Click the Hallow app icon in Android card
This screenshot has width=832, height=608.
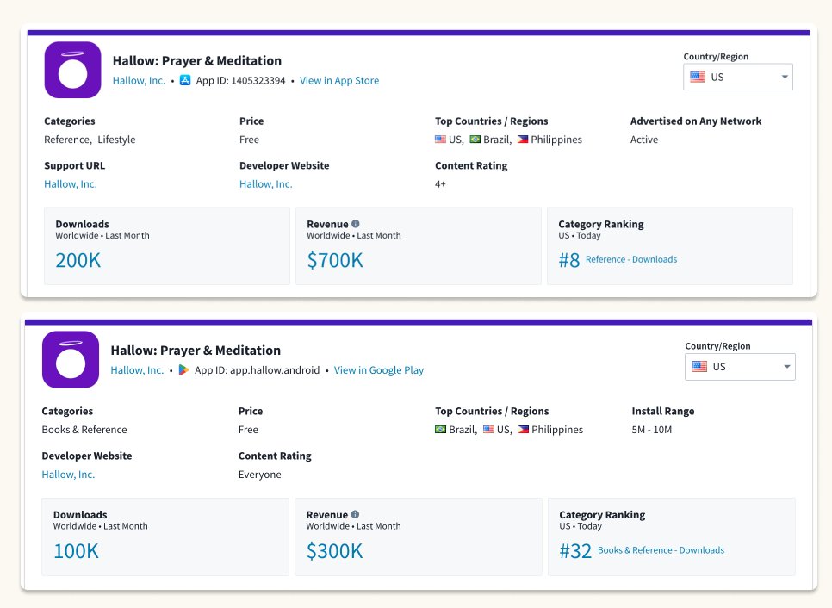[x=71, y=359]
